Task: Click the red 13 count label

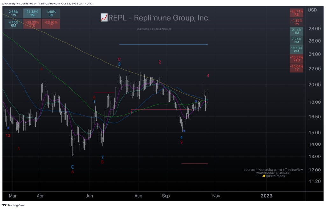Action: pos(8,136)
